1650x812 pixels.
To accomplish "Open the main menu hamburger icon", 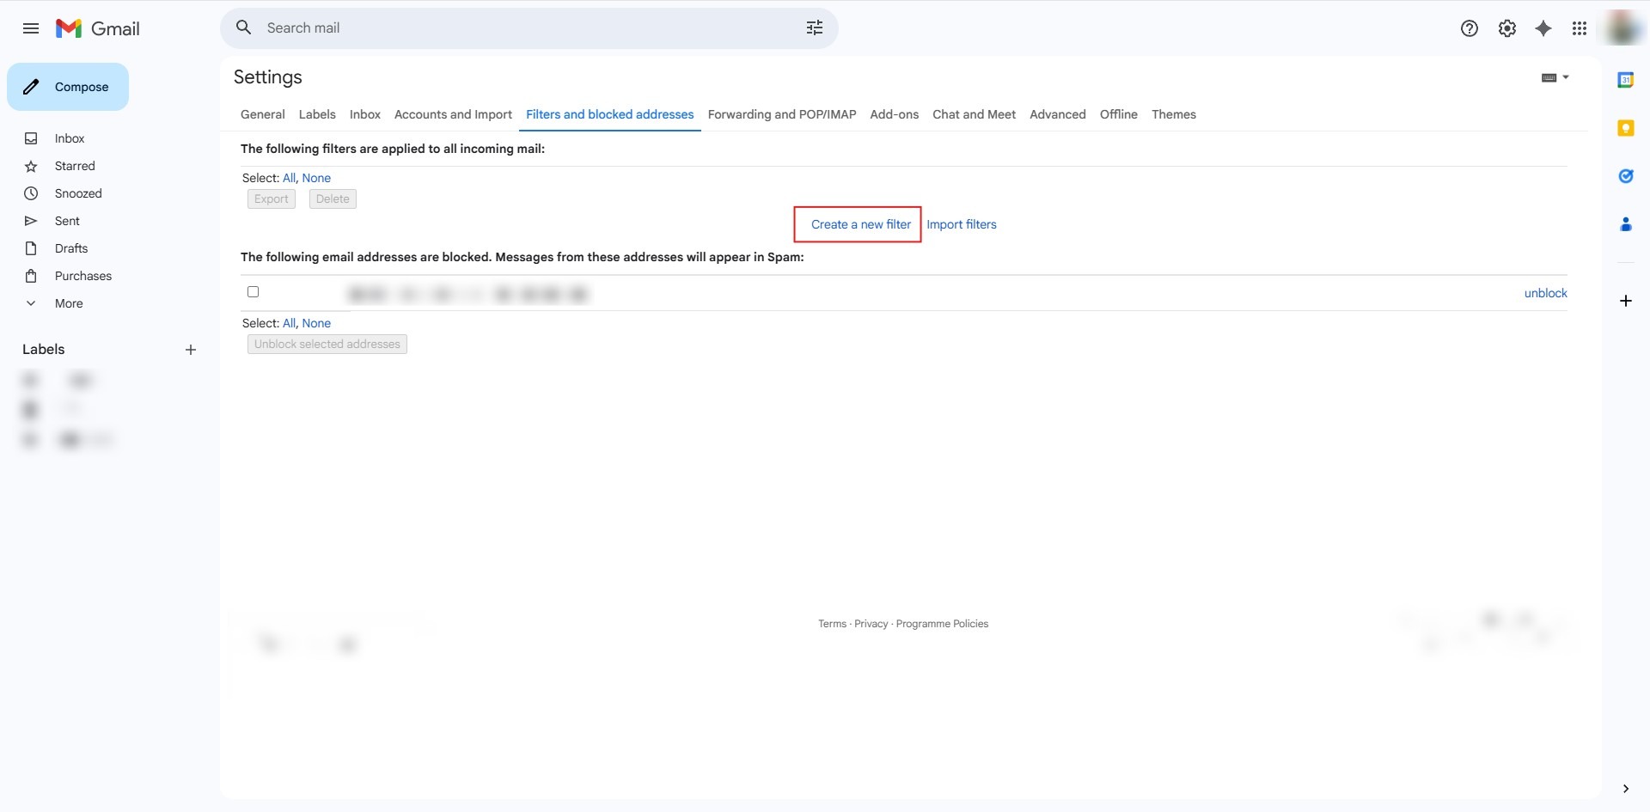I will [x=31, y=28].
